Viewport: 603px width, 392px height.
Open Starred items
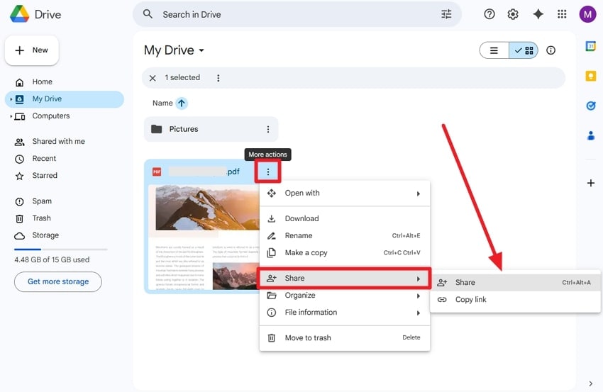click(65, 176)
